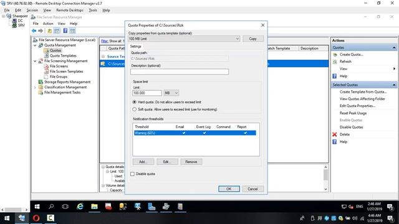Select the Settings tab
Screen dimensions: 399x224
tap(136, 47)
